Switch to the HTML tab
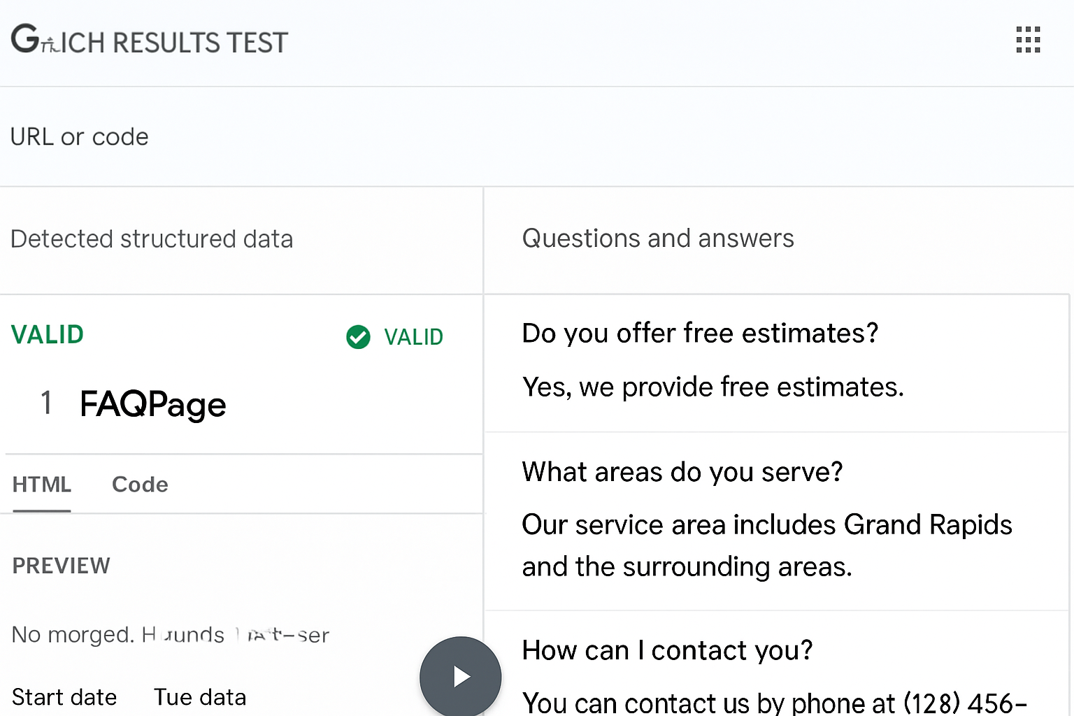 pos(42,485)
